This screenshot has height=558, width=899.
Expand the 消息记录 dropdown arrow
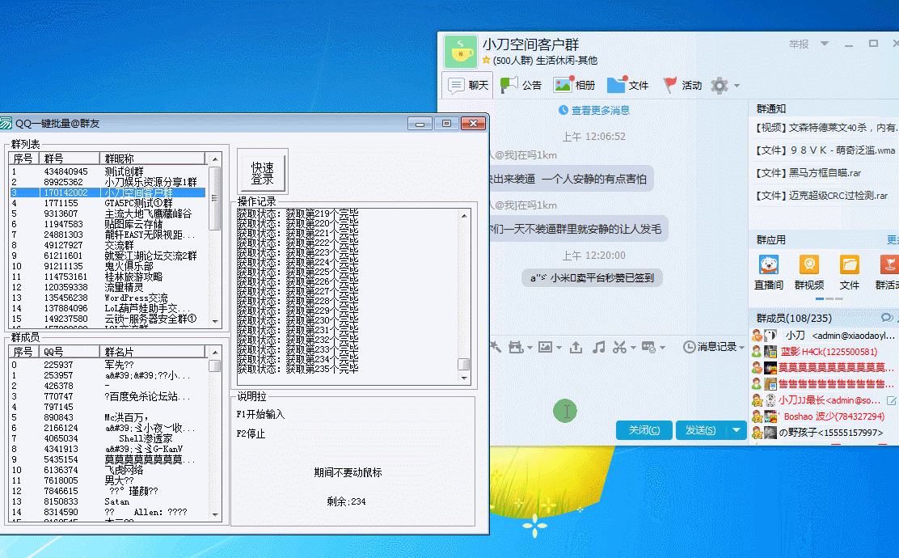click(742, 348)
